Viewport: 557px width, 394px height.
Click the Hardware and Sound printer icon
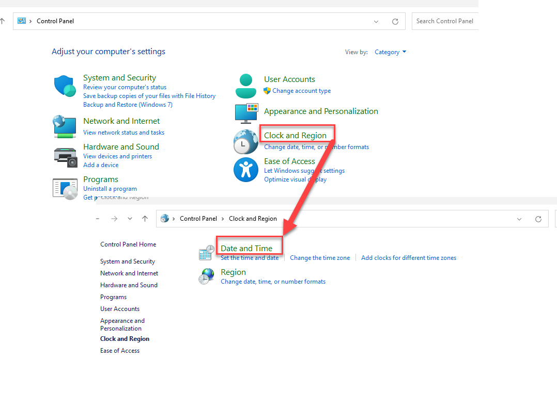click(x=65, y=156)
